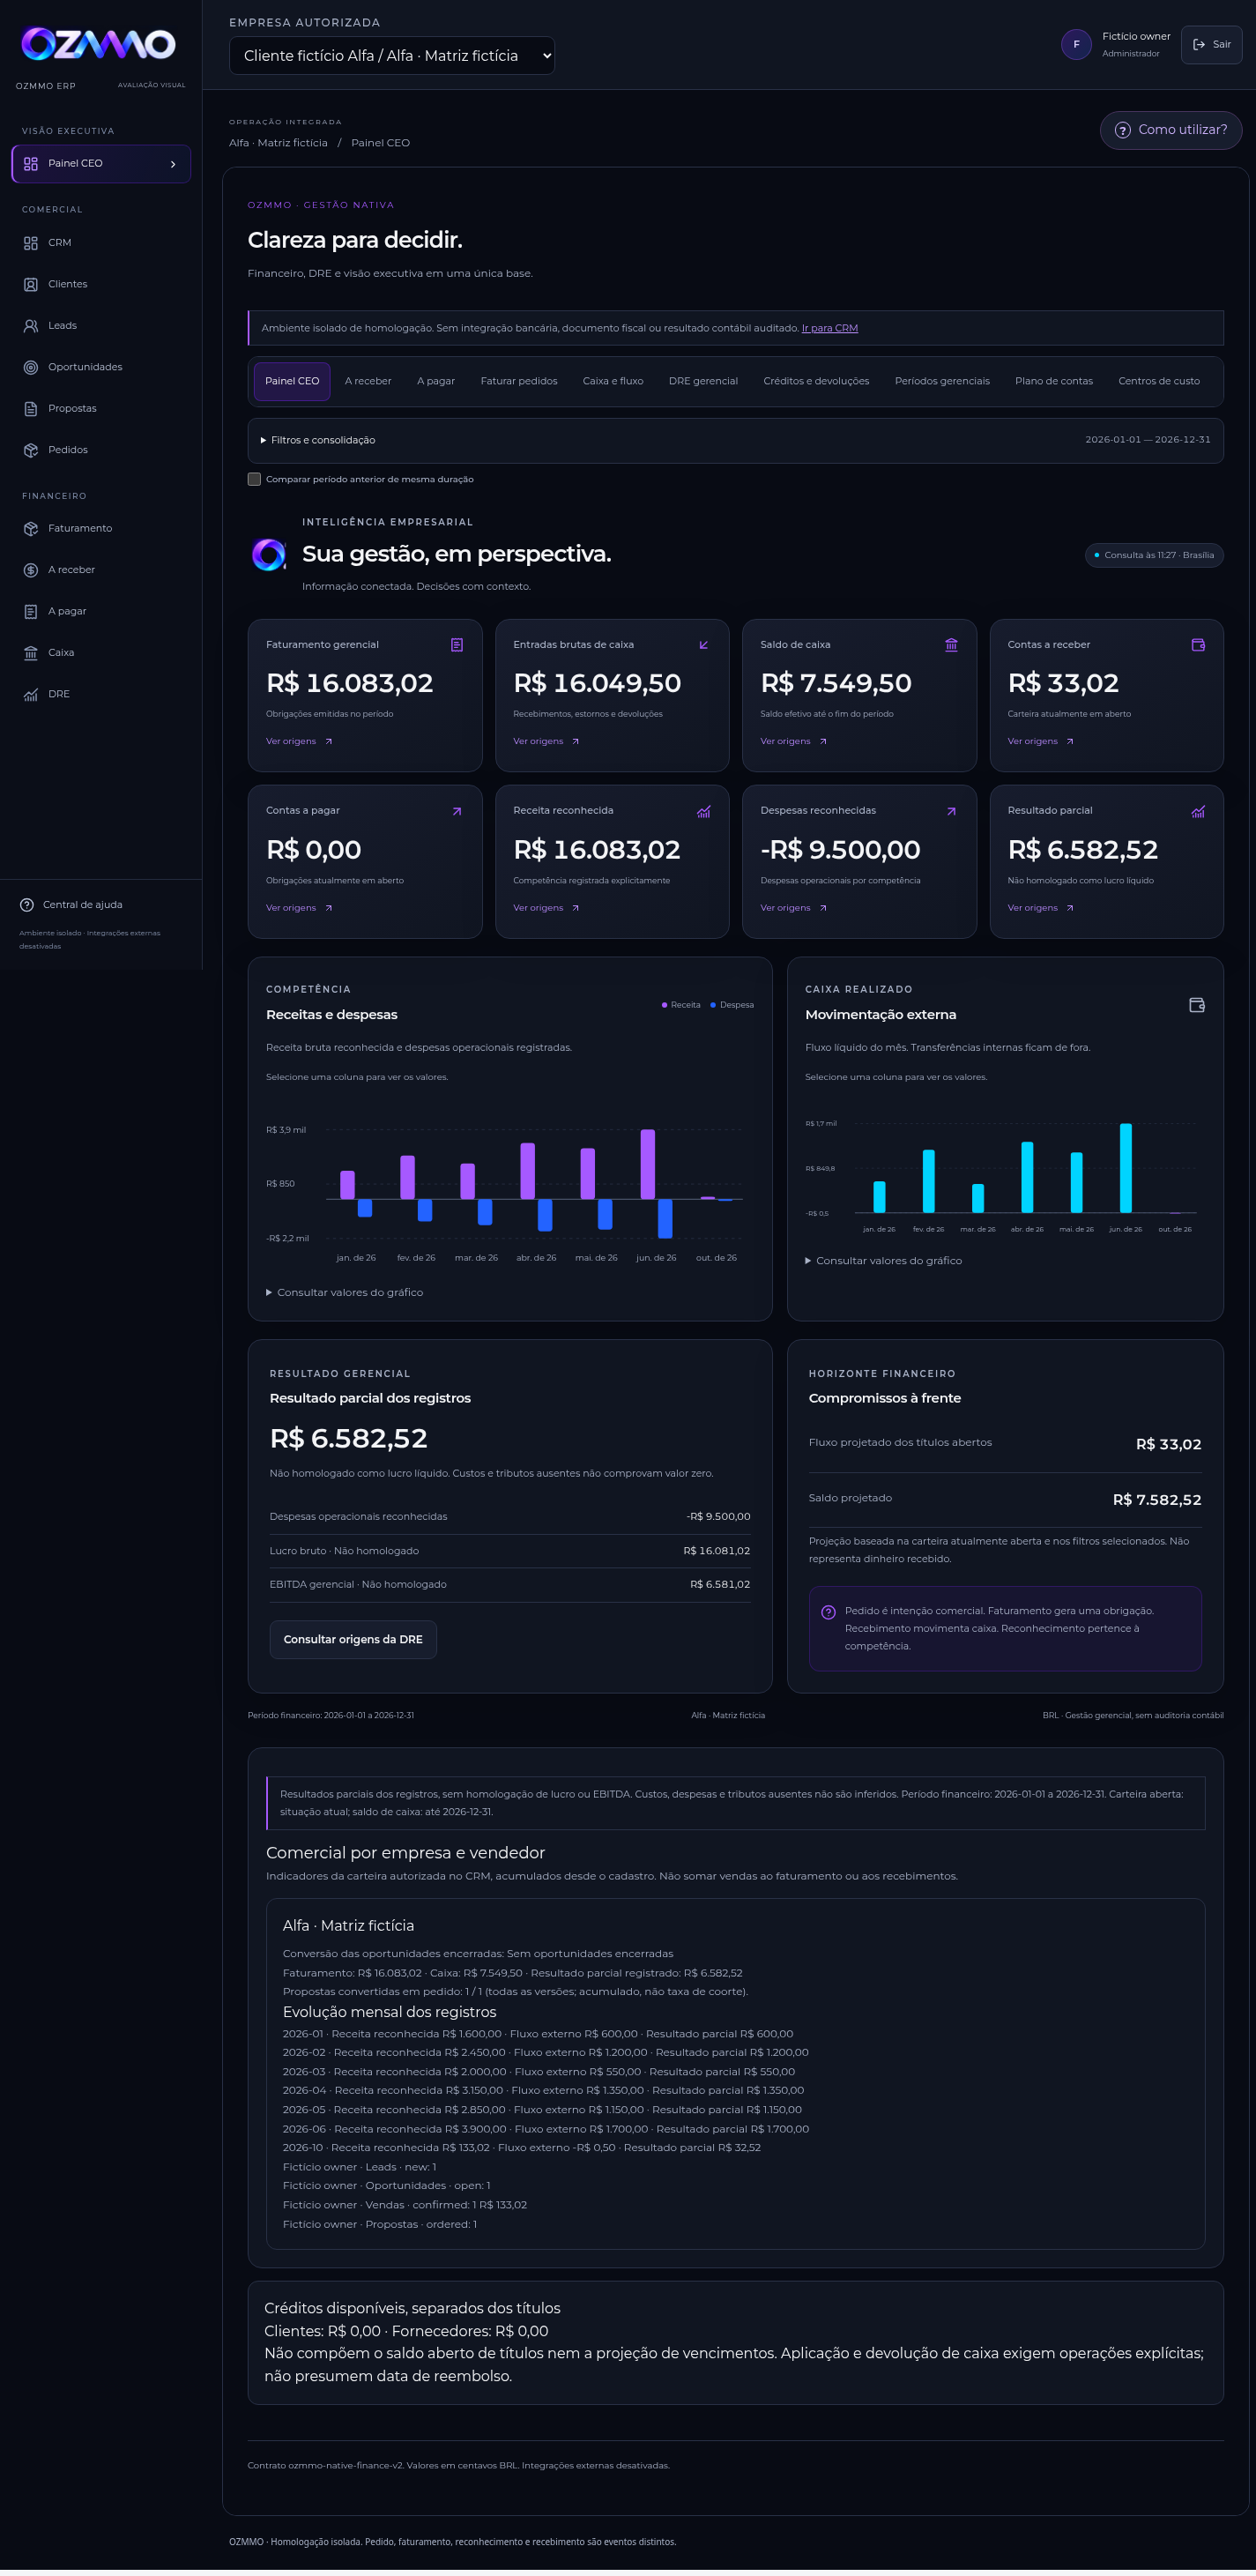Click the Saldo de caixa bank icon
The image size is (1256, 2576).
[x=951, y=645]
